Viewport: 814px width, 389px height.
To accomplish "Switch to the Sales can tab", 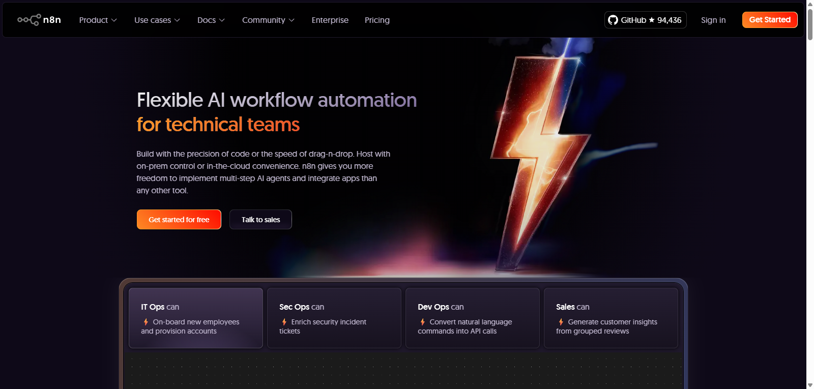I will click(x=610, y=318).
